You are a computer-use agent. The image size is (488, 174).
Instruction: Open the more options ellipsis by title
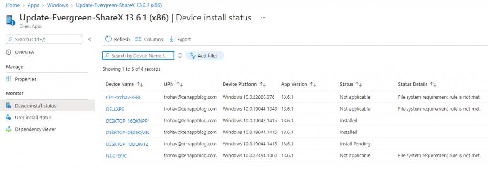click(x=263, y=18)
